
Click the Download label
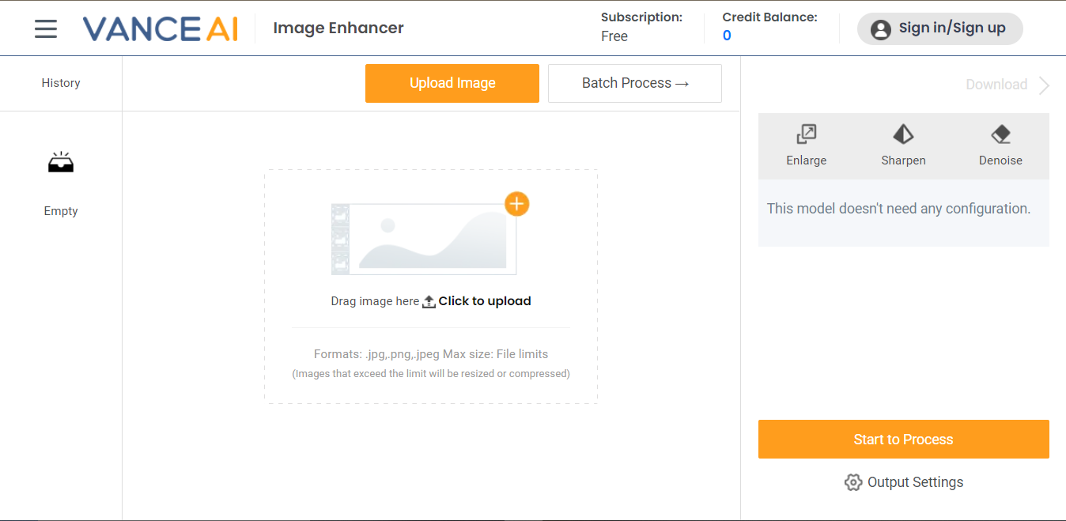(996, 85)
